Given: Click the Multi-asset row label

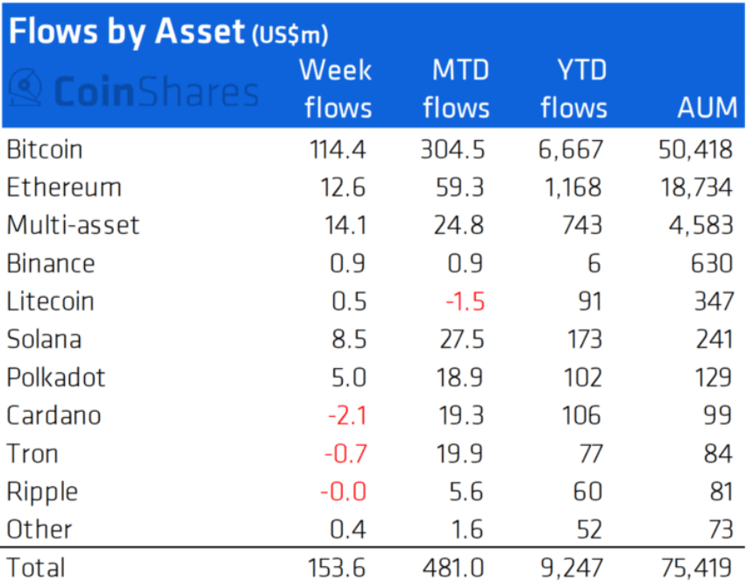Looking at the screenshot, I should click(73, 225).
